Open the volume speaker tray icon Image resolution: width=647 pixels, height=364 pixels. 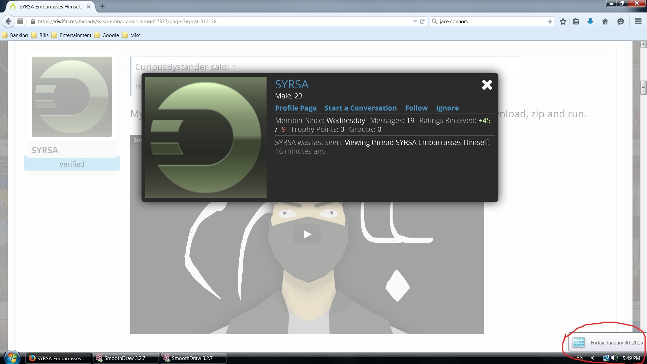click(x=614, y=358)
